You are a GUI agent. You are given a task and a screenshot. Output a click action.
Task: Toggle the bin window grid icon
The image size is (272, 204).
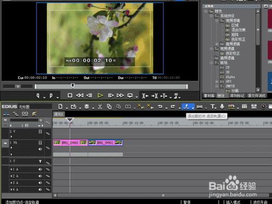pyautogui.click(x=244, y=107)
